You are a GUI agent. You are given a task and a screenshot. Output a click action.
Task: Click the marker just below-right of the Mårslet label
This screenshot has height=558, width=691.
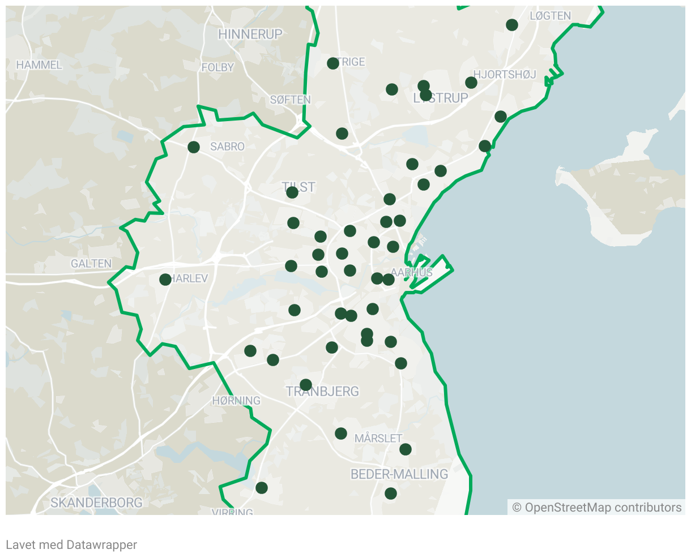point(406,449)
